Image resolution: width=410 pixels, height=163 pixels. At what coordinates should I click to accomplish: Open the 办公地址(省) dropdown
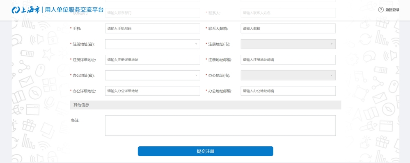click(153, 75)
